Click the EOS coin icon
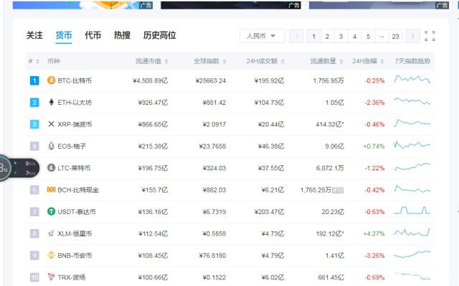The width and height of the screenshot is (459, 286). pos(51,146)
